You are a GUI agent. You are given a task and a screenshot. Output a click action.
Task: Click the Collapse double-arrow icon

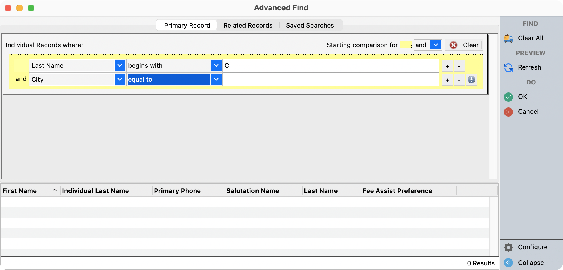tap(508, 263)
